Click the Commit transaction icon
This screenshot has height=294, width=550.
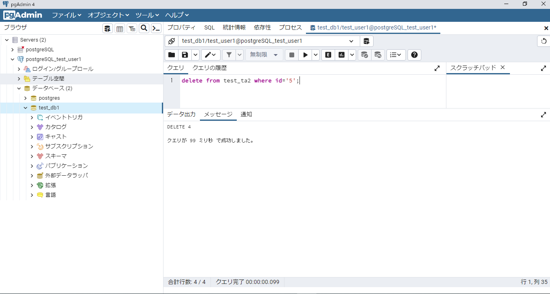(365, 55)
